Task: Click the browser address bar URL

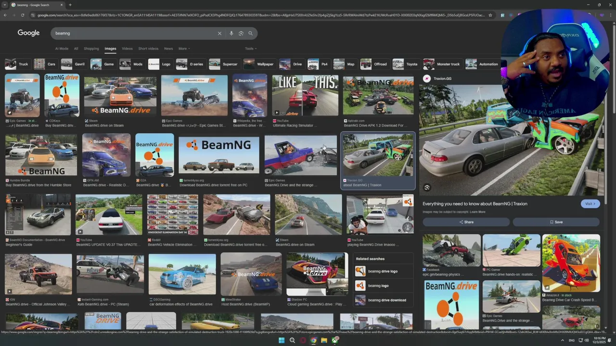Action: pyautogui.click(x=261, y=15)
